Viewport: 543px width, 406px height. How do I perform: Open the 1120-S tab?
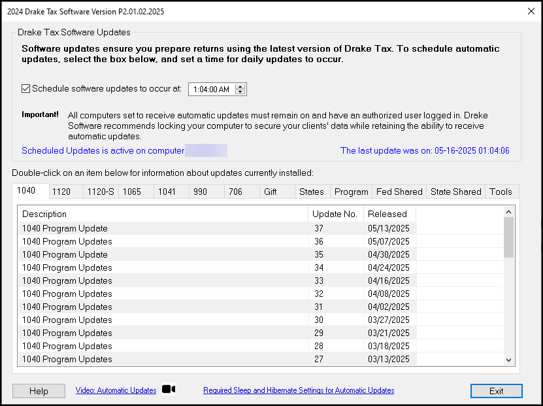[101, 192]
